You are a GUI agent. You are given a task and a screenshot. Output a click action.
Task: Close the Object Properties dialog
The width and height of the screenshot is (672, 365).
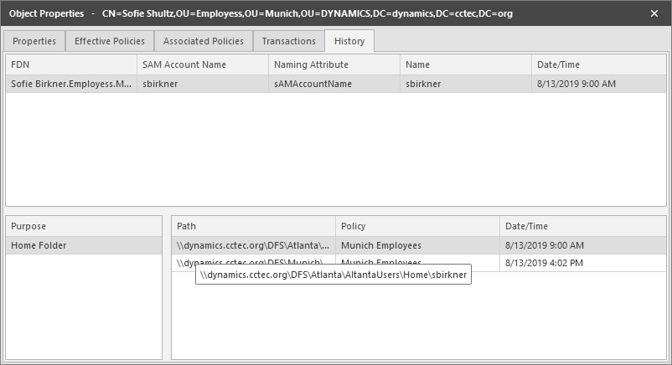pos(654,13)
